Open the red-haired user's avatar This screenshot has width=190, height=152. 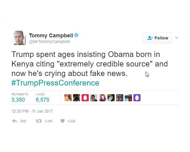pyautogui.click(x=102, y=98)
